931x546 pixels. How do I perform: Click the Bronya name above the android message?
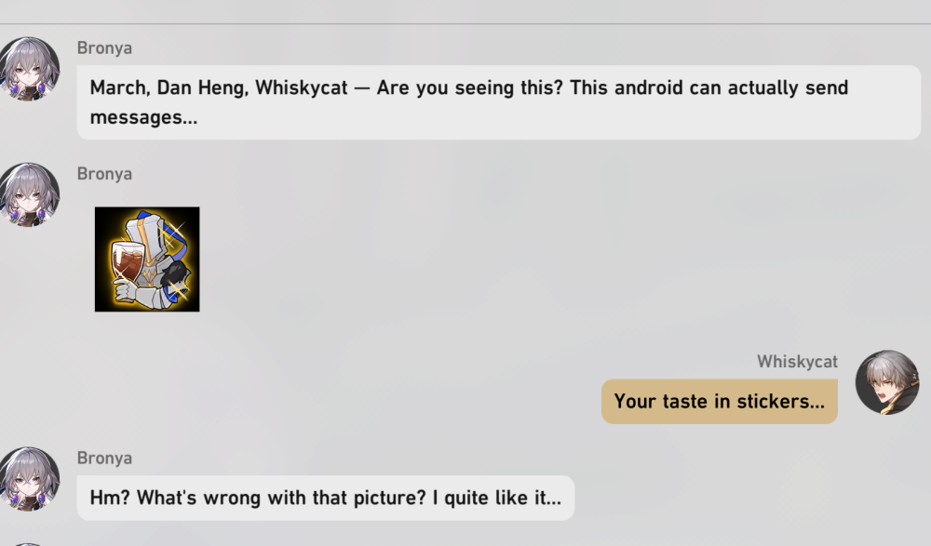(104, 48)
